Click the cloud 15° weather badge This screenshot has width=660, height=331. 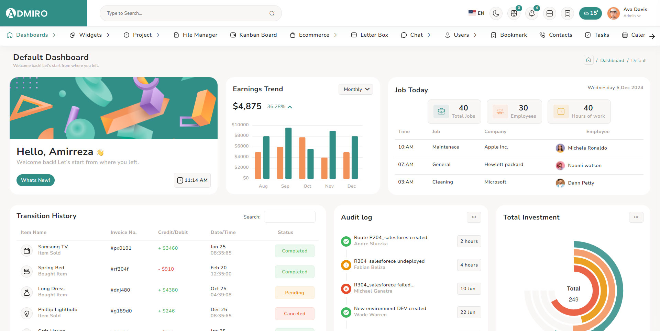(x=590, y=13)
